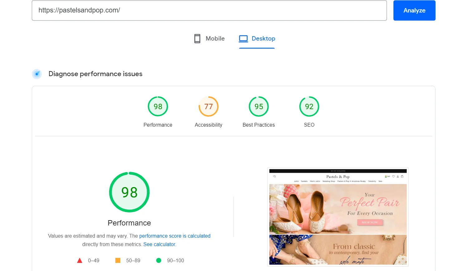This screenshot has width=472, height=271.
Task: Select the Desktop tab
Action: coord(257,39)
